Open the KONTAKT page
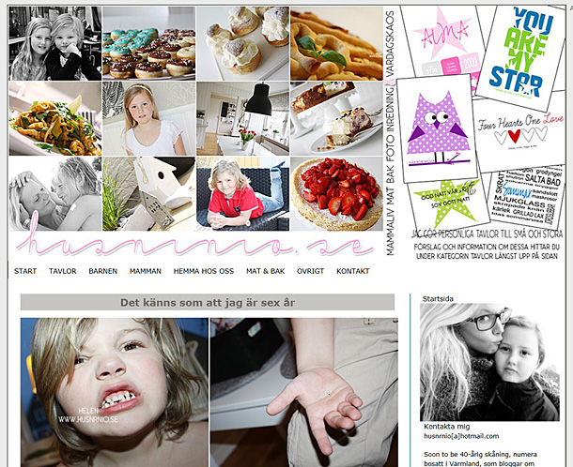 [x=352, y=271]
